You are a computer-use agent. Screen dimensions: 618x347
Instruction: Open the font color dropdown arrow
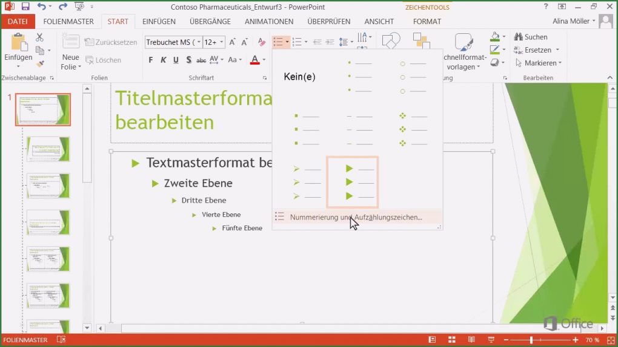(264, 60)
